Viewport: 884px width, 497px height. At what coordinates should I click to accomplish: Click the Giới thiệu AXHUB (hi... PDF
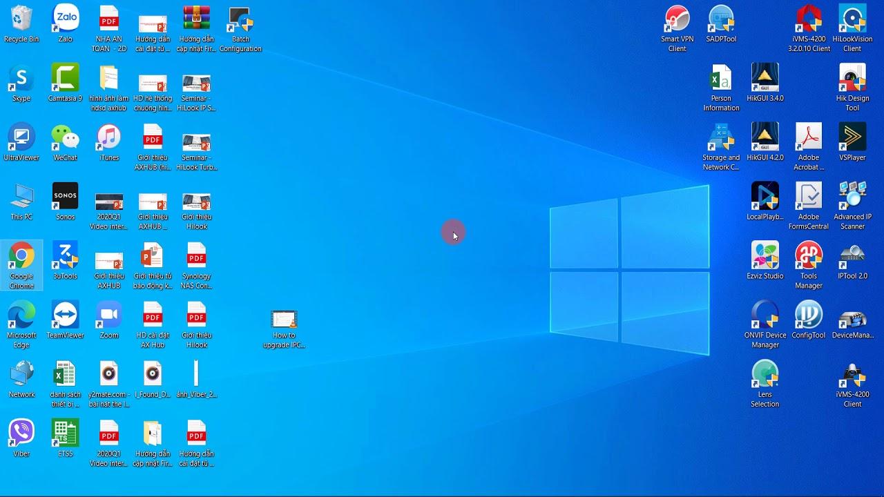click(153, 148)
